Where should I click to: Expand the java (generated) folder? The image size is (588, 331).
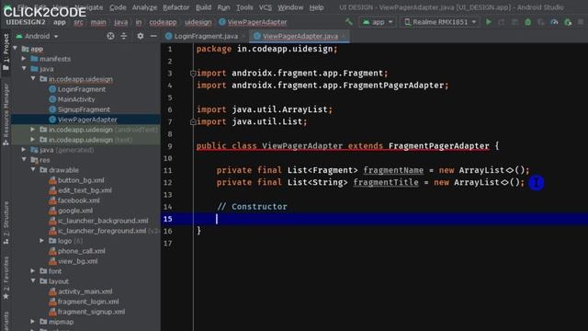tap(24, 150)
